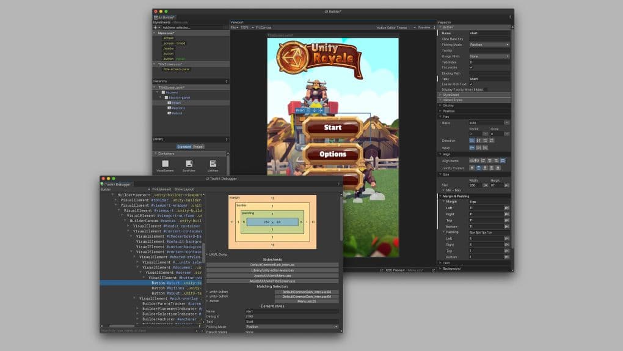Select the Project library toggle
The height and width of the screenshot is (351, 623).
click(199, 147)
